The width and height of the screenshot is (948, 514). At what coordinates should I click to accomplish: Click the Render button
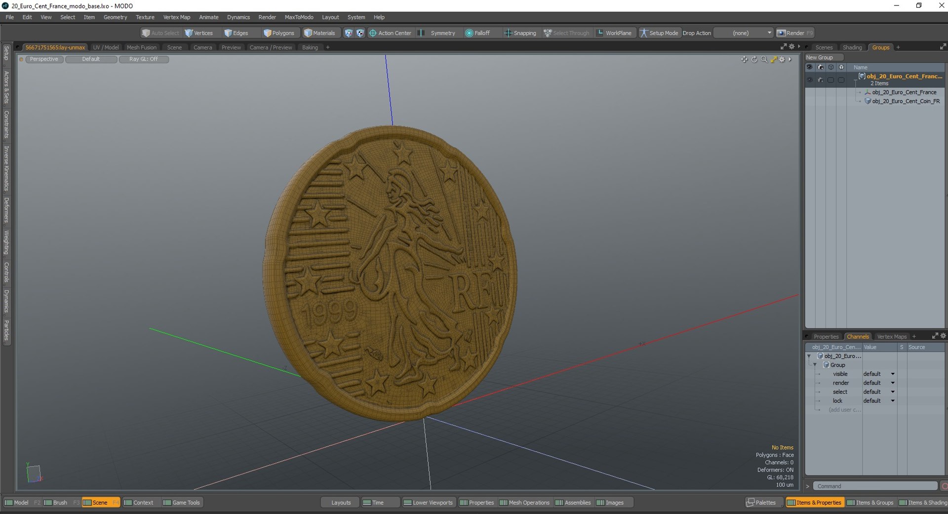tap(795, 33)
